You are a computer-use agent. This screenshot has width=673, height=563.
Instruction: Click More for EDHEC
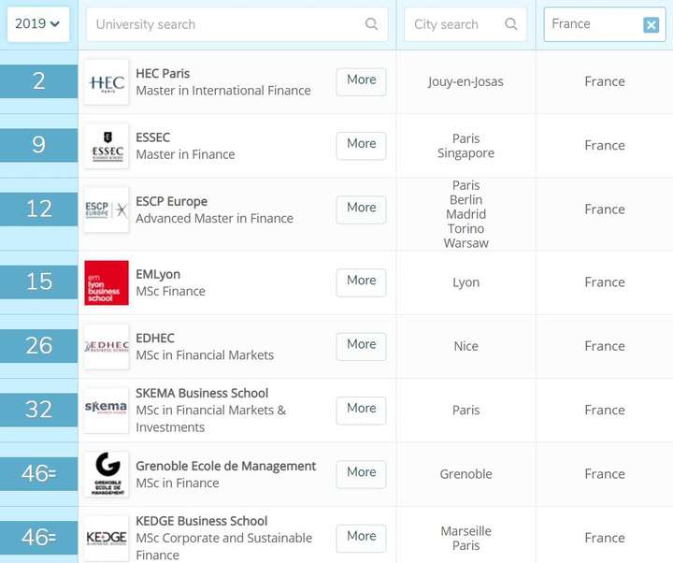[x=362, y=346]
